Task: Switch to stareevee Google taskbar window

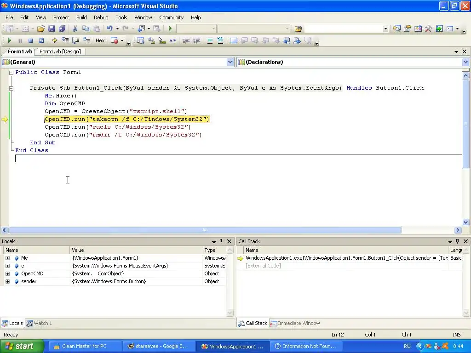Action: [x=158, y=346]
